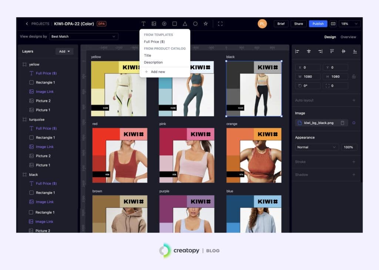Select the Star shape tool

pyautogui.click(x=205, y=24)
